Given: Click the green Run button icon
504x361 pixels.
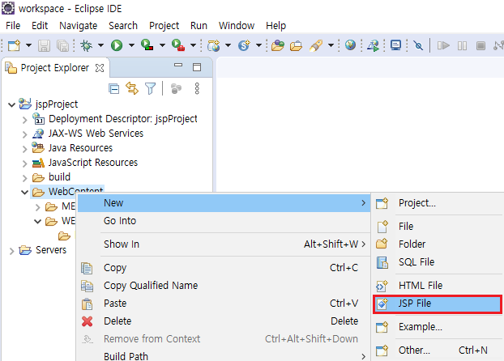Looking at the screenshot, I should click(x=117, y=45).
